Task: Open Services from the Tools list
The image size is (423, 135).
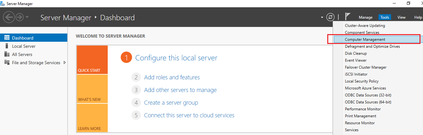Action: 352,130
